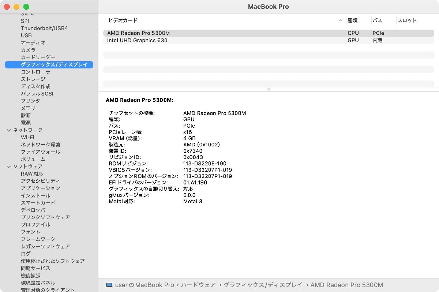
Task: Open Wi-Fi in sidebar
Action: (x=28, y=137)
